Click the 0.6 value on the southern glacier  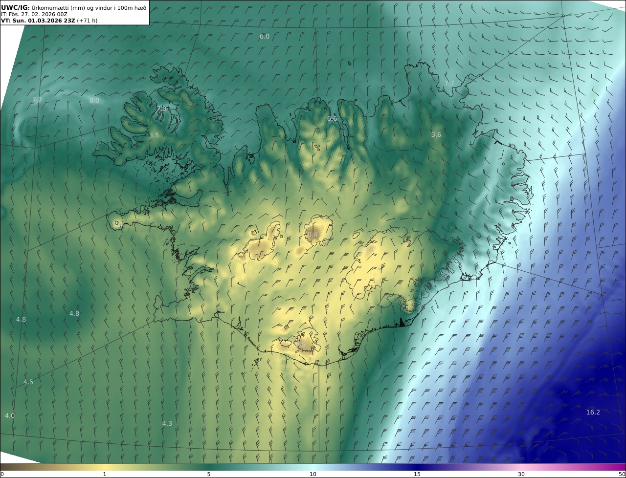[300, 345]
